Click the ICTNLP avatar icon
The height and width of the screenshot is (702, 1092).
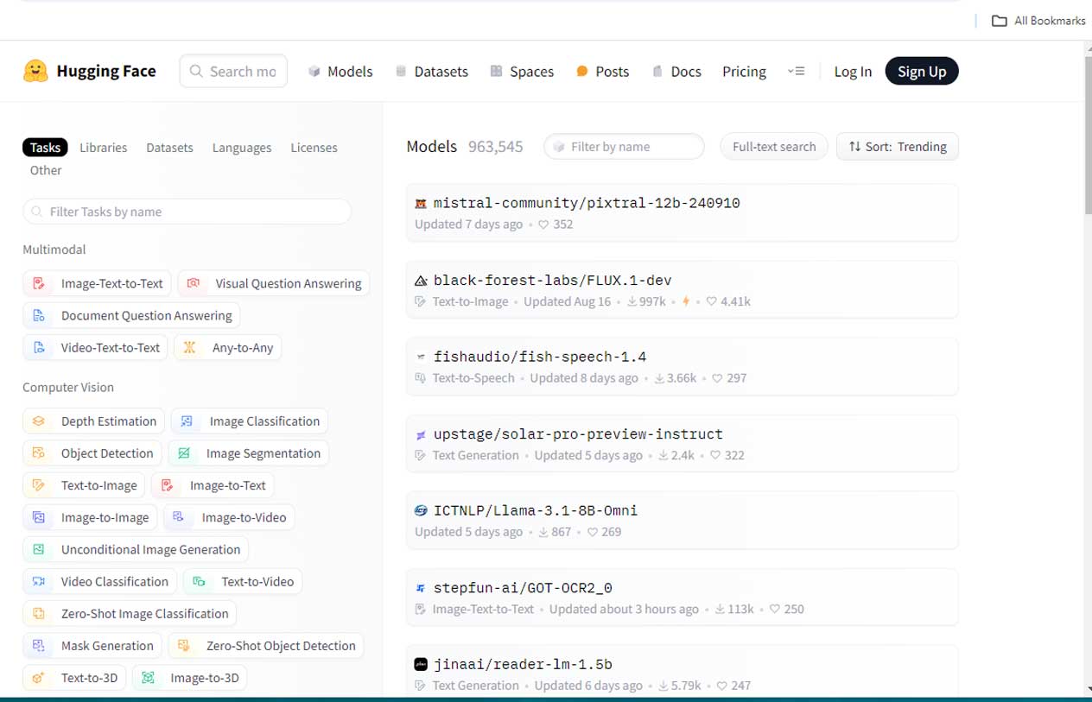[421, 510]
